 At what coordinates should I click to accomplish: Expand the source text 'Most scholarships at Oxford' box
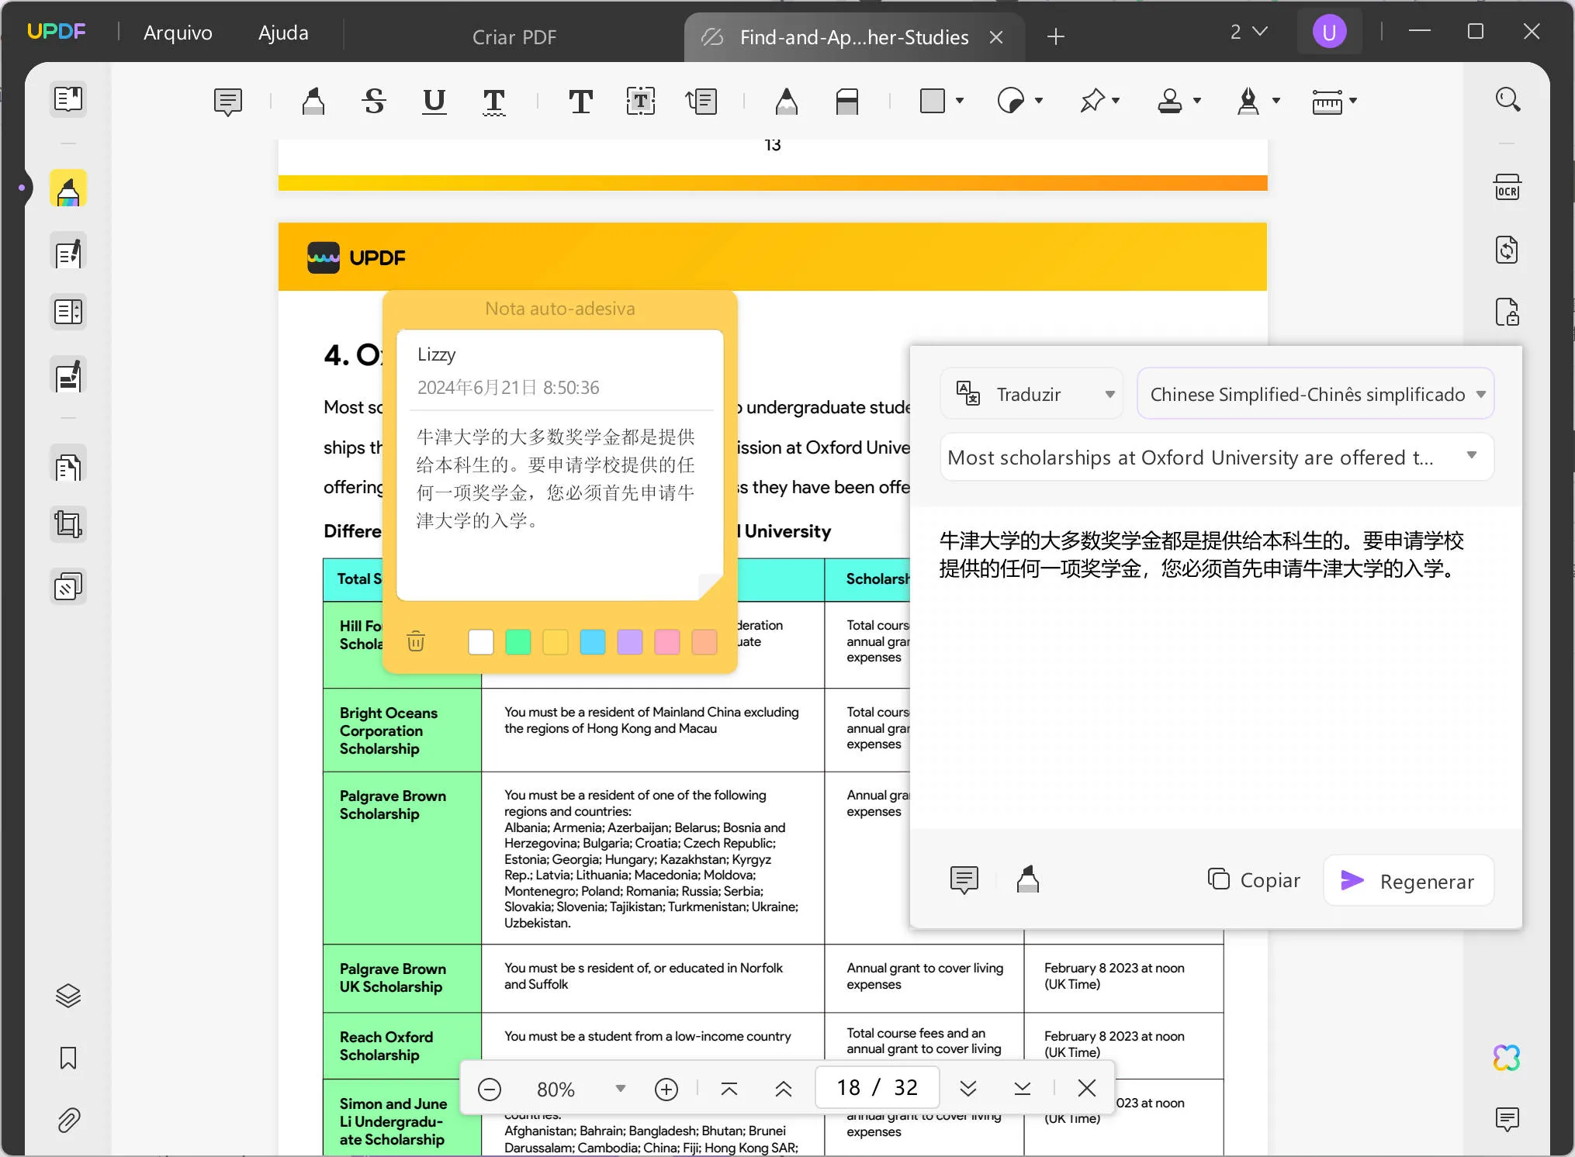[x=1217, y=457]
